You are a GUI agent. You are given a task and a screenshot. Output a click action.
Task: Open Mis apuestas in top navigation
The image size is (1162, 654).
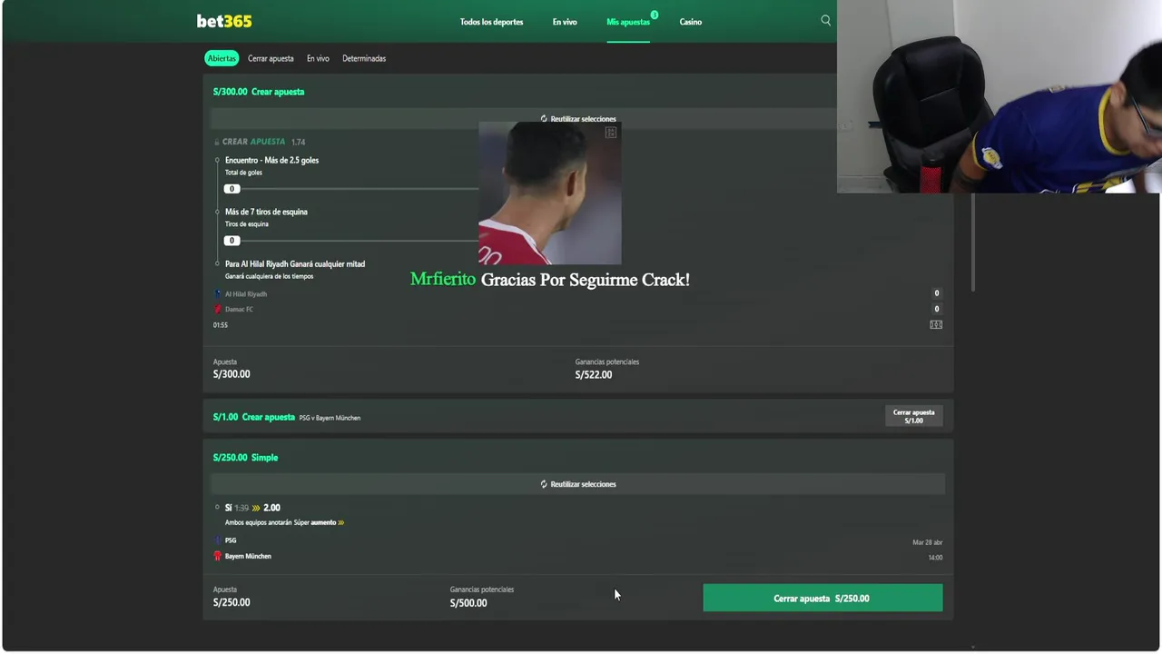pyautogui.click(x=628, y=22)
